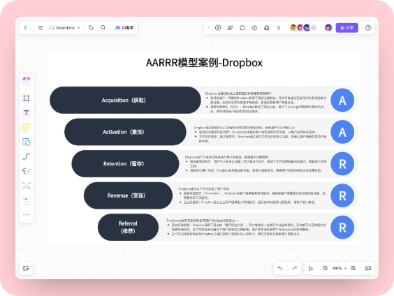Click the blue A circle beside Activation
This screenshot has width=394, height=296.
tap(342, 132)
